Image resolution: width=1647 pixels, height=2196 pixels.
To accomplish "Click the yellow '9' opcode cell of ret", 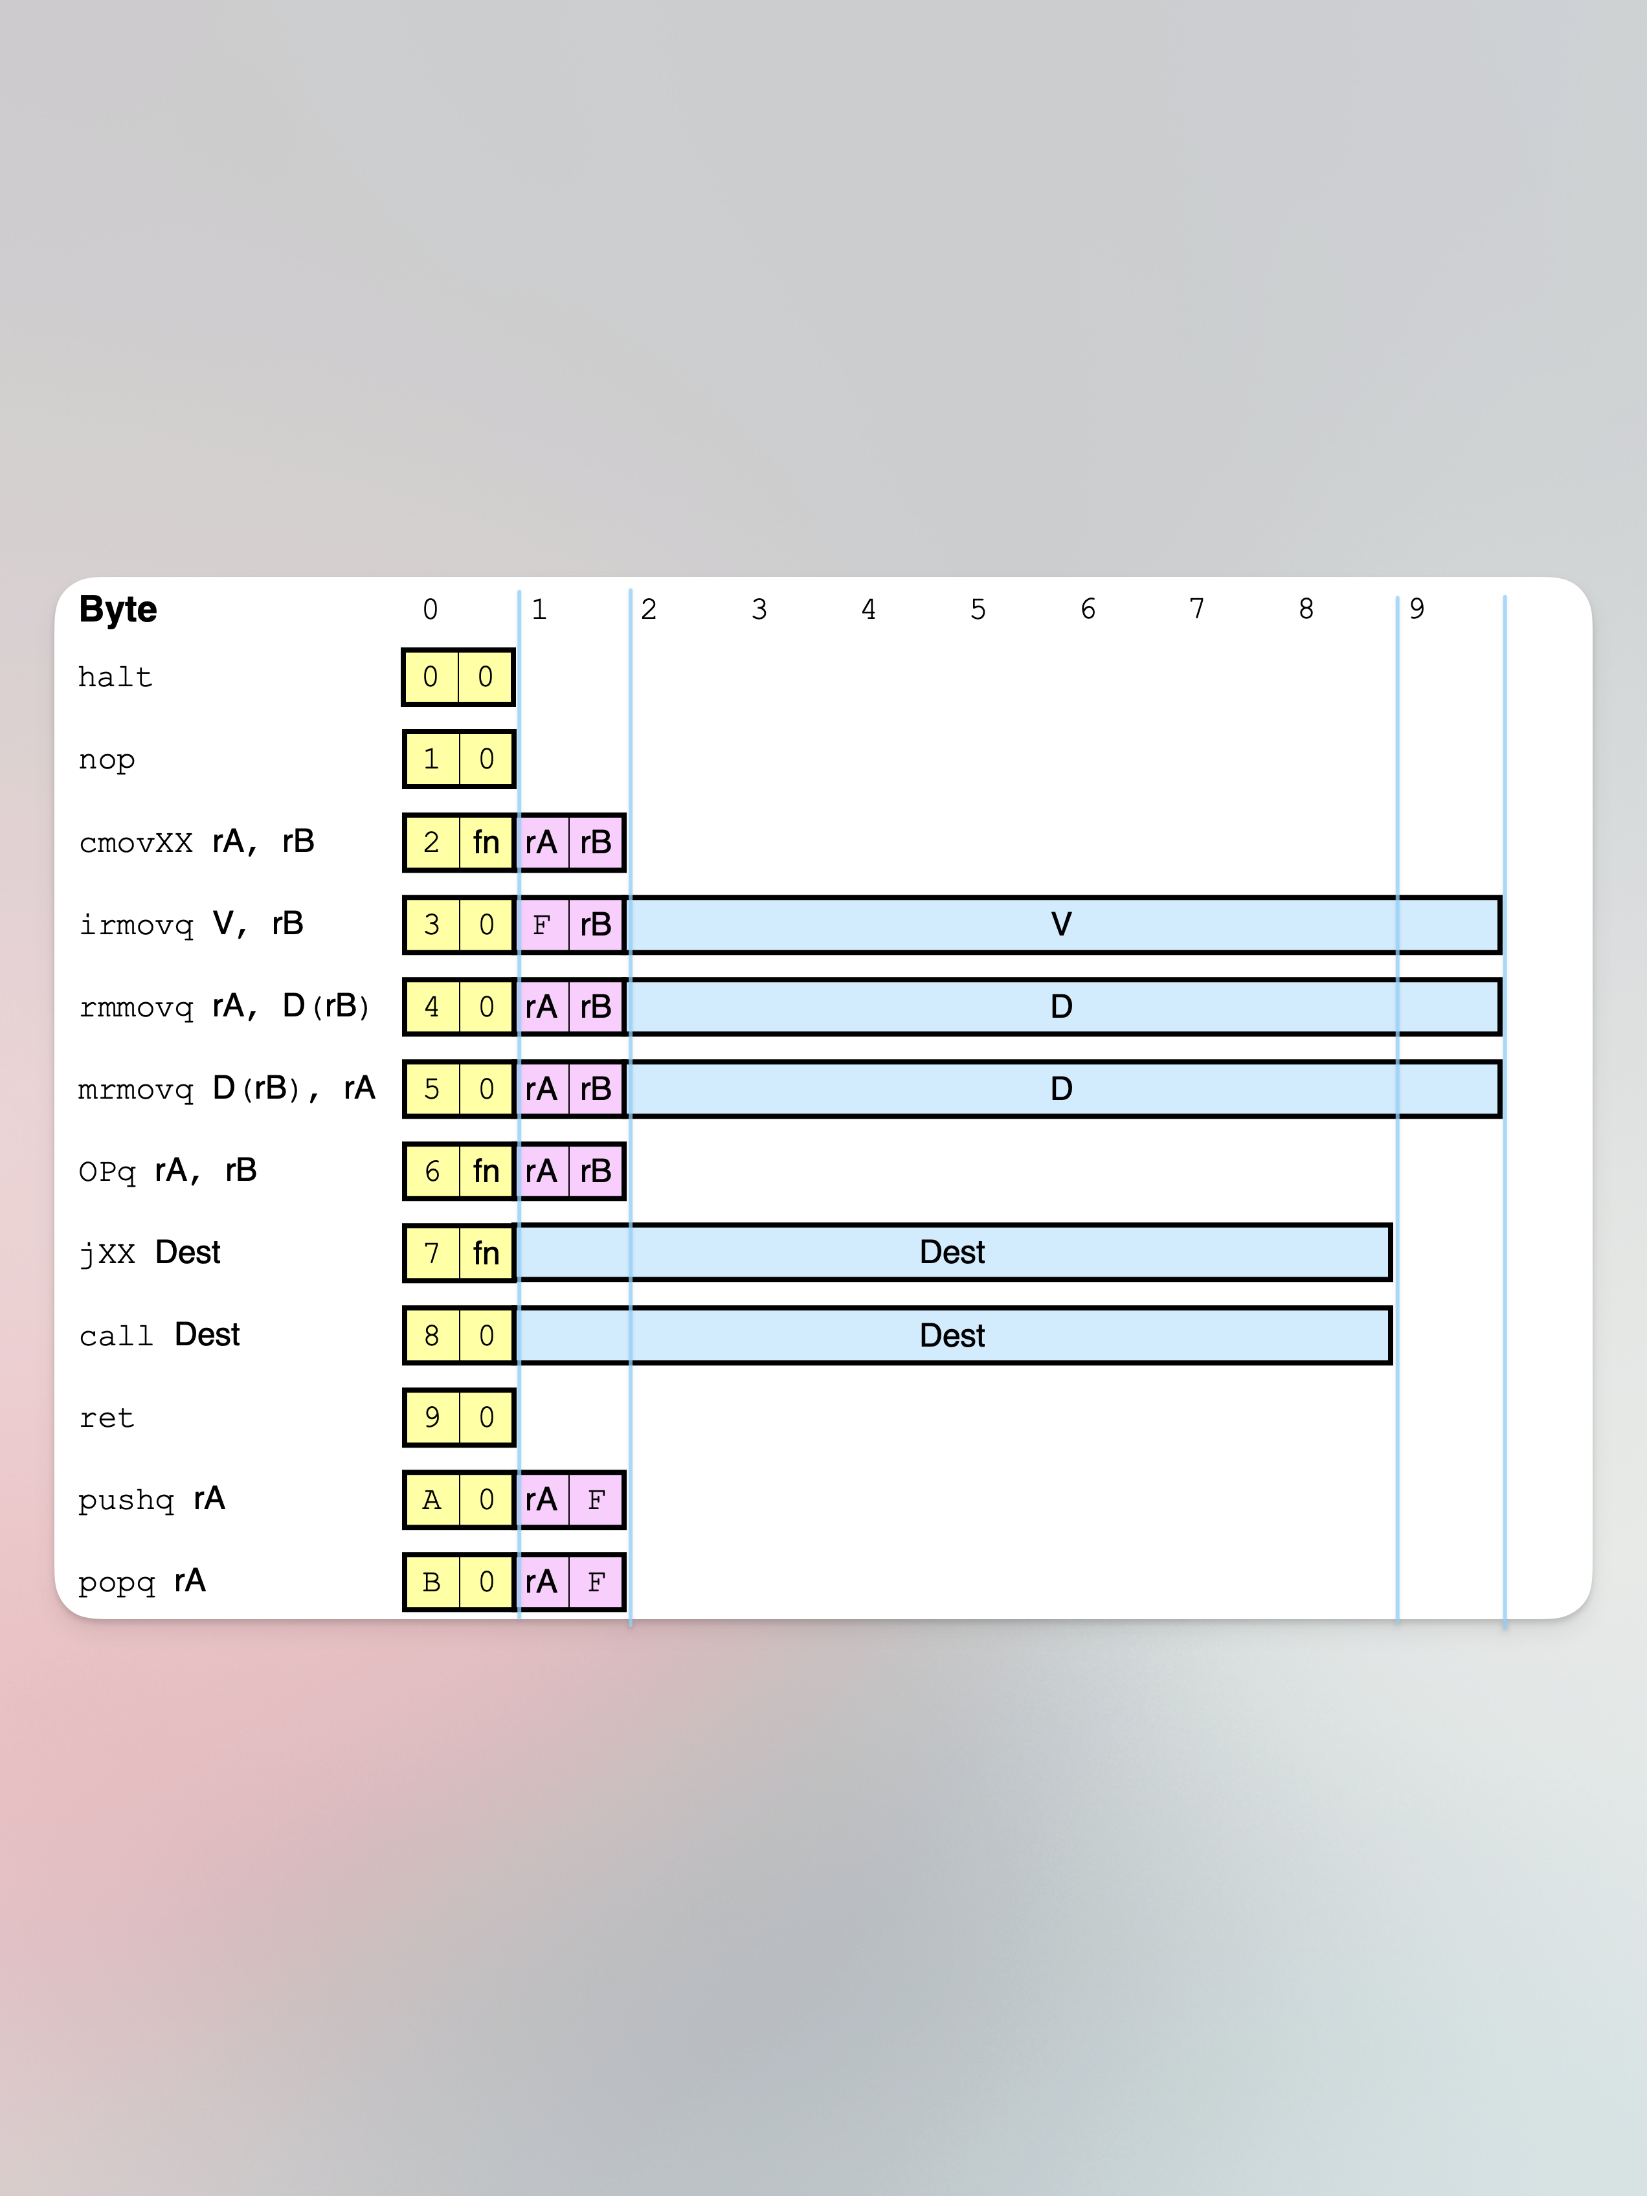I will click(432, 1418).
